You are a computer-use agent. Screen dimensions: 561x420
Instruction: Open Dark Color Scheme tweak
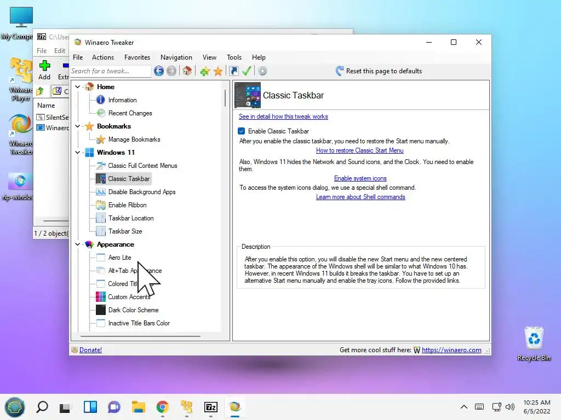pyautogui.click(x=133, y=310)
